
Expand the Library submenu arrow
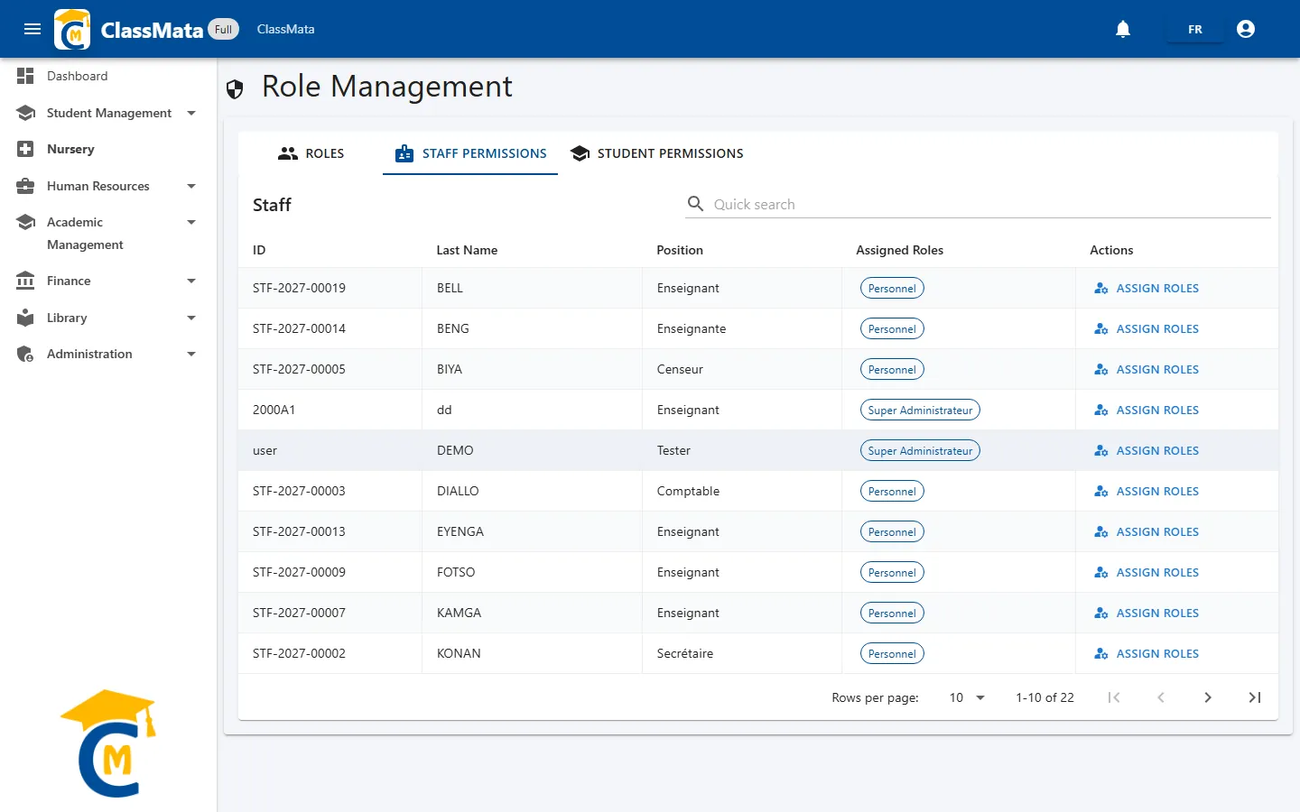[x=191, y=318]
